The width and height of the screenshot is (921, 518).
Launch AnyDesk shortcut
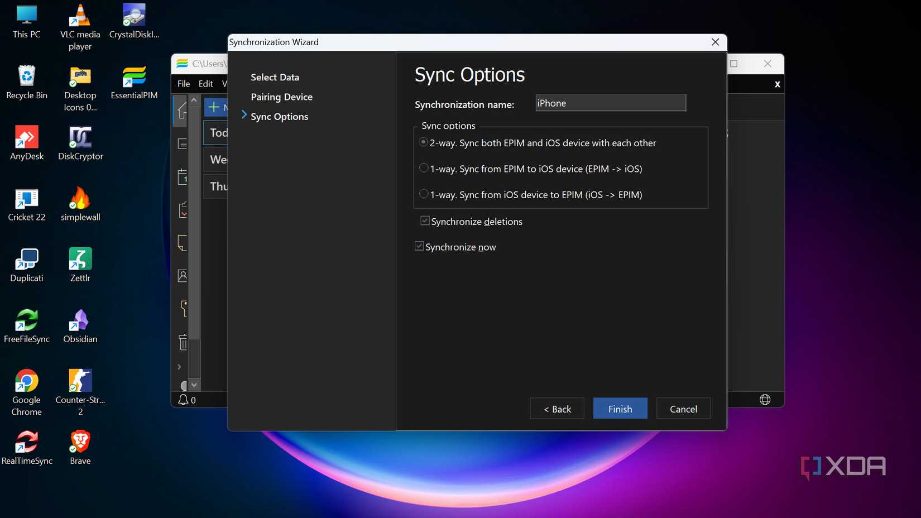[x=26, y=143]
